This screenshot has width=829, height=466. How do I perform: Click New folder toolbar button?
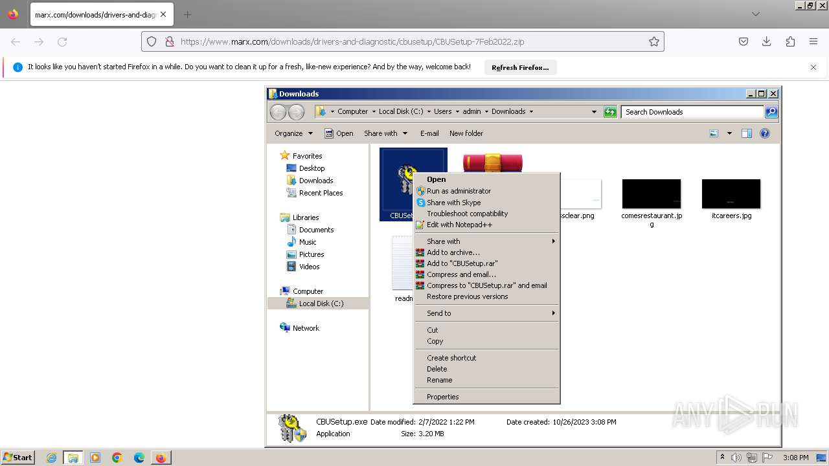point(466,133)
